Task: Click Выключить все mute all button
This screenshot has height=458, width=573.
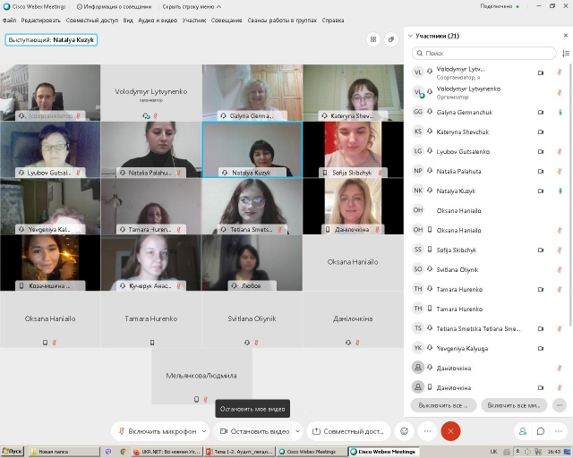Action: coord(443,405)
